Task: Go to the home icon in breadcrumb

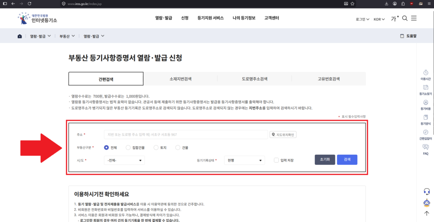Action: pyautogui.click(x=19, y=36)
